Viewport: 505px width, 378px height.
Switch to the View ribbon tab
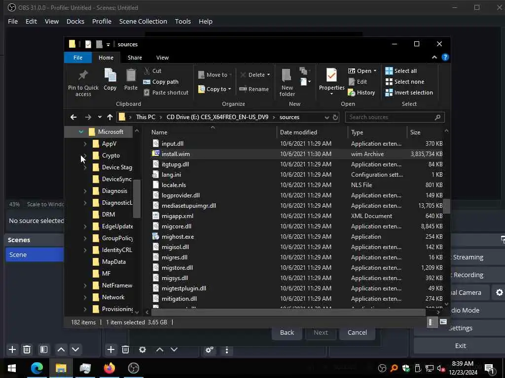point(162,58)
